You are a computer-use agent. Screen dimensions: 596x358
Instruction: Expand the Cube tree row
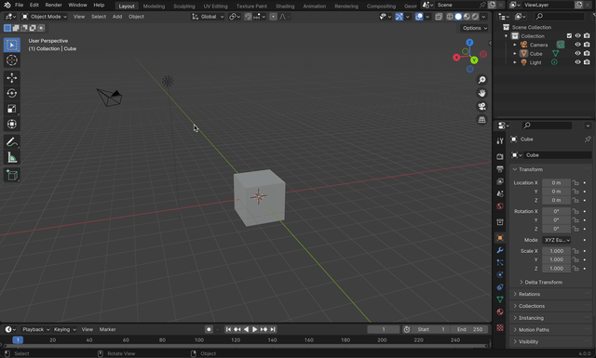pos(515,54)
